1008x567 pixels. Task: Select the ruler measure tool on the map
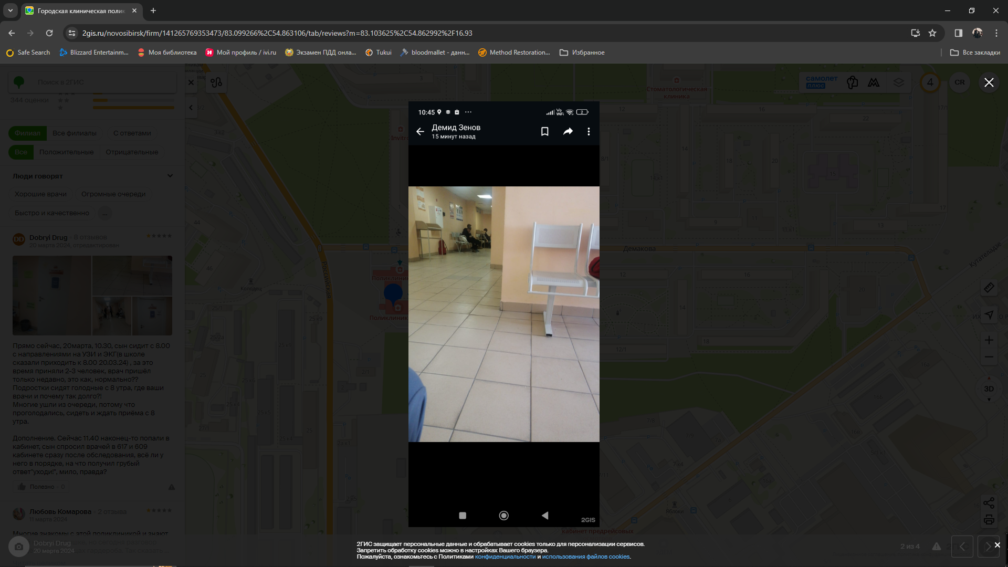(x=989, y=288)
